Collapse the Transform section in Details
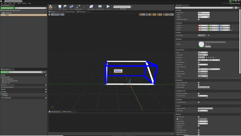 (x=179, y=23)
